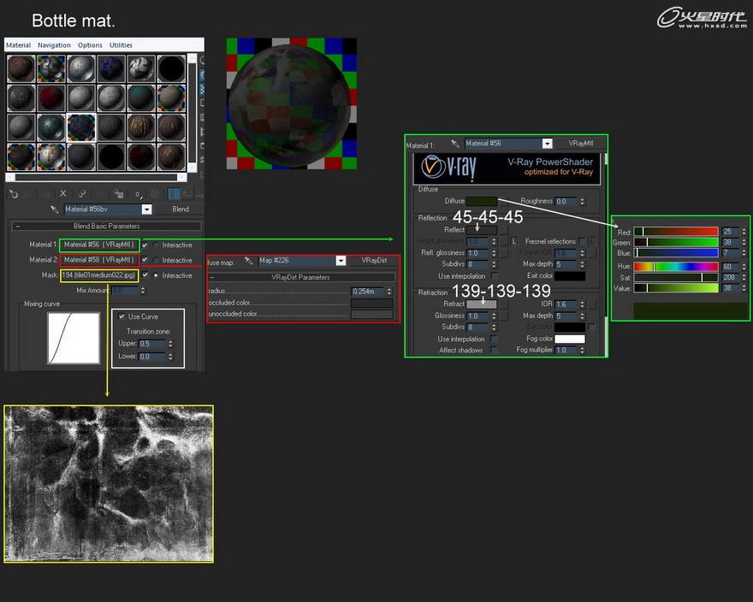Click the Make Unique icon in toolbar
Image resolution: width=753 pixels, height=602 pixels.
click(100, 194)
